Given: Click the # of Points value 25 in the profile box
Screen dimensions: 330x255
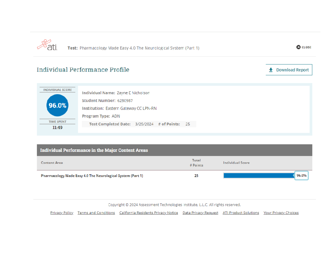Looking at the screenshot, I should pos(188,124).
